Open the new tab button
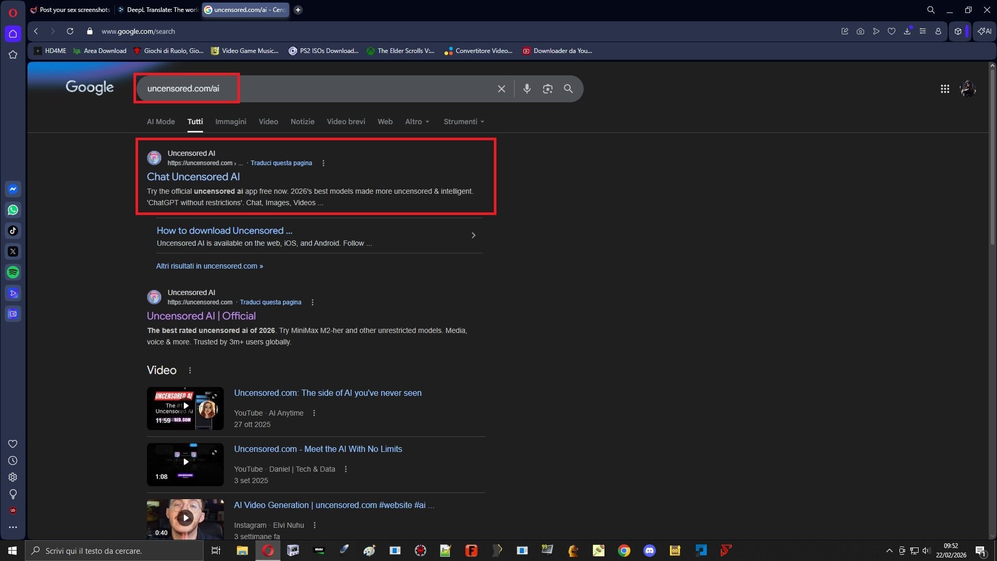 (298, 10)
